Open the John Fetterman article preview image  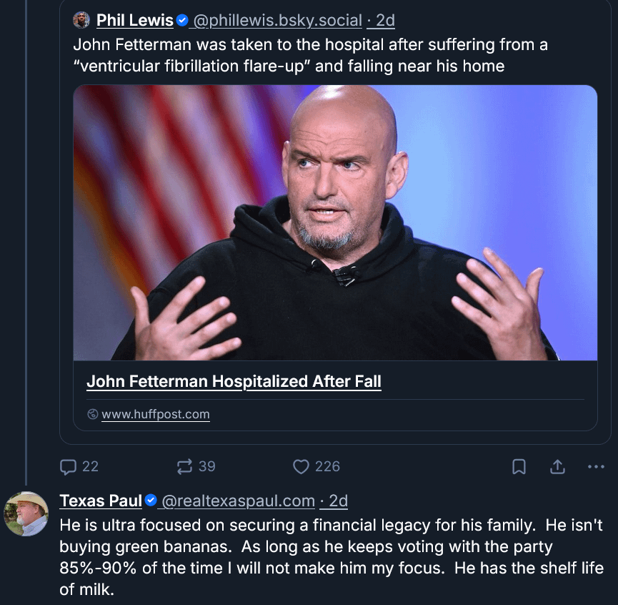[335, 222]
